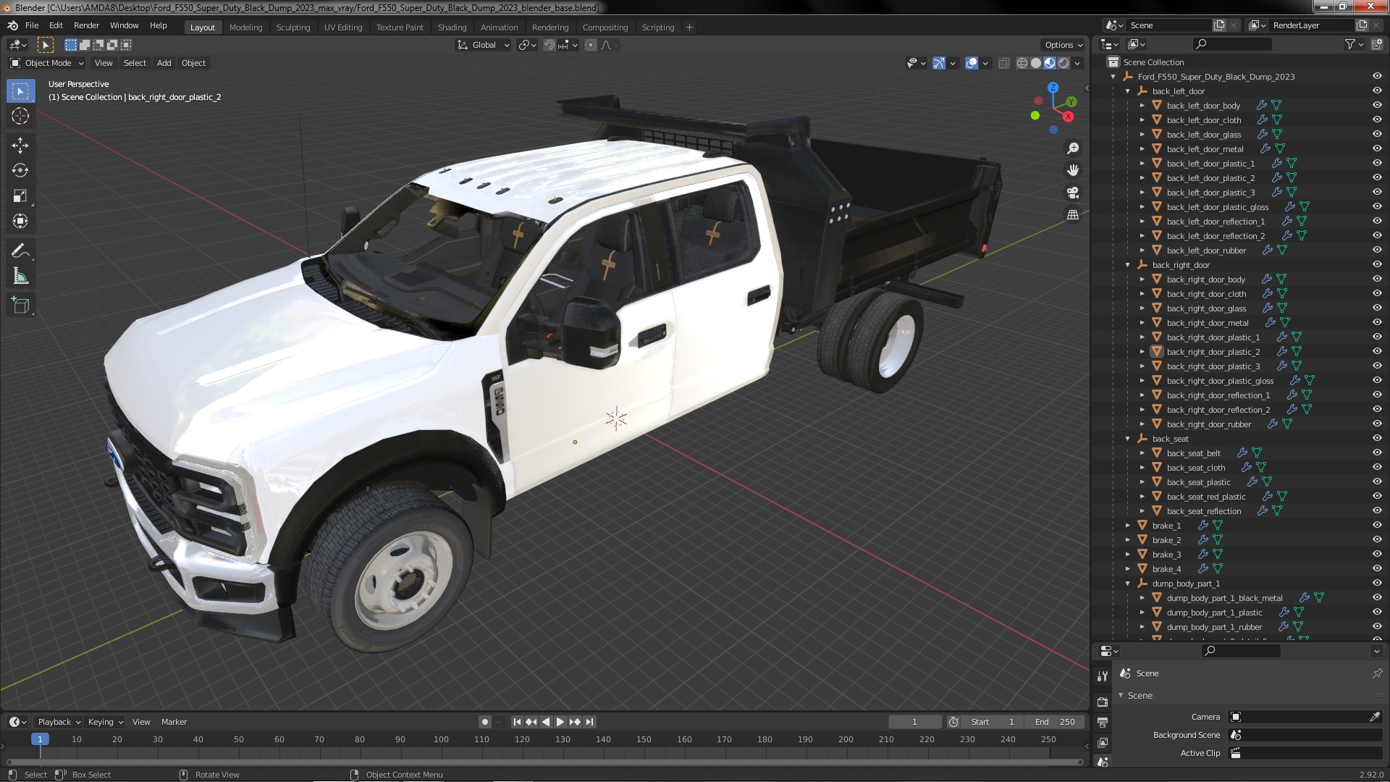Toggle camera view icon

coord(1073,193)
